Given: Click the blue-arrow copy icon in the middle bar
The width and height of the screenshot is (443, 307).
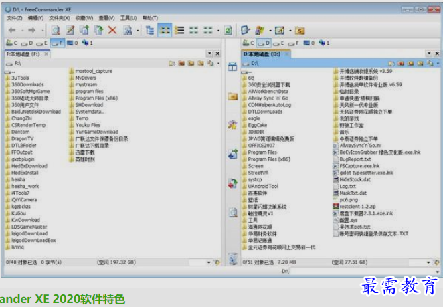Looking at the screenshot, I should tap(232, 154).
